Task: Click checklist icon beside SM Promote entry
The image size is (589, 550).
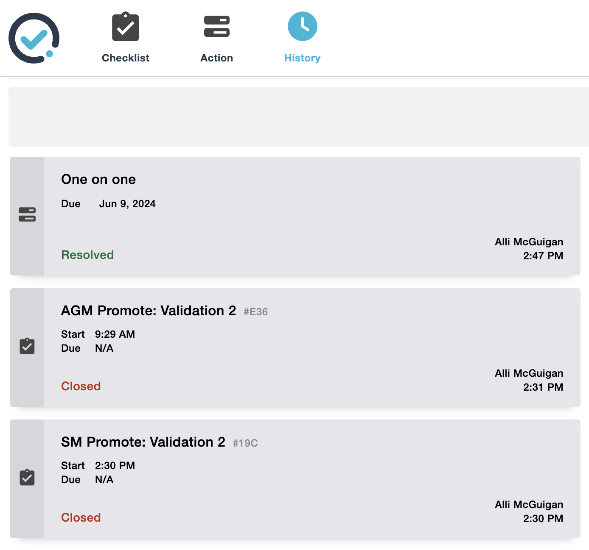Action: point(27,478)
